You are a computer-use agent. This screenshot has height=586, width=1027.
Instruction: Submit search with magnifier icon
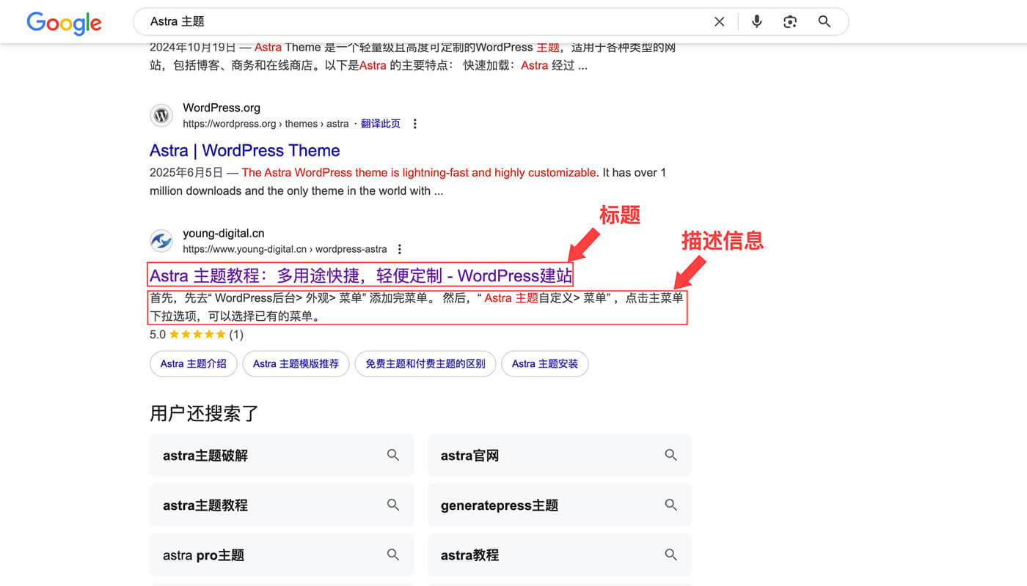coord(825,22)
